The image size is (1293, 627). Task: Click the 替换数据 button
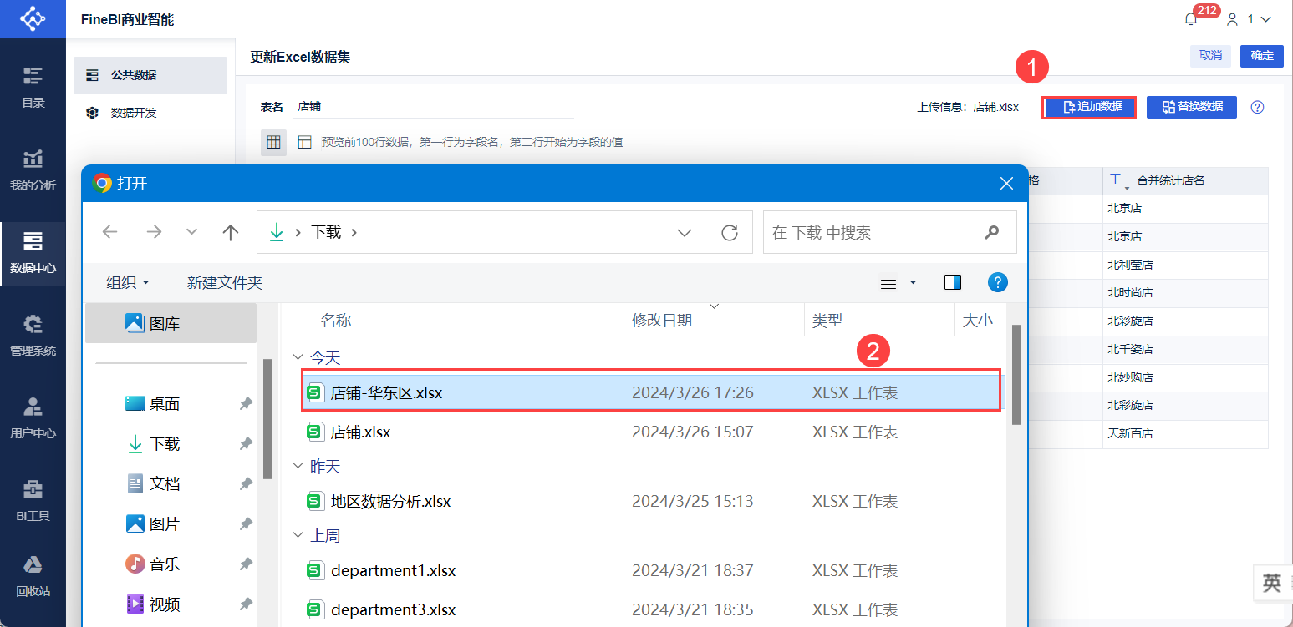pos(1192,107)
